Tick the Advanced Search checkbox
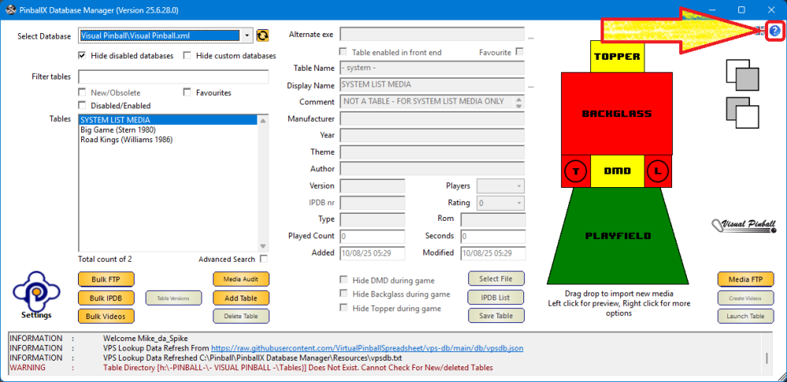This screenshot has width=787, height=382. click(x=264, y=259)
